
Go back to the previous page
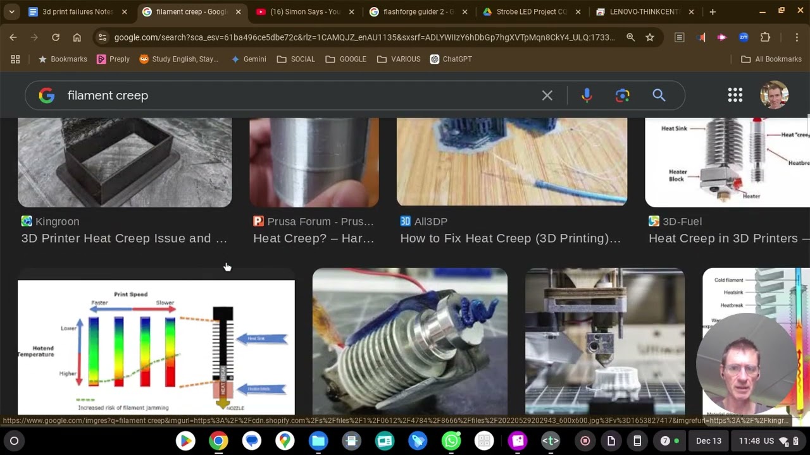pos(13,37)
